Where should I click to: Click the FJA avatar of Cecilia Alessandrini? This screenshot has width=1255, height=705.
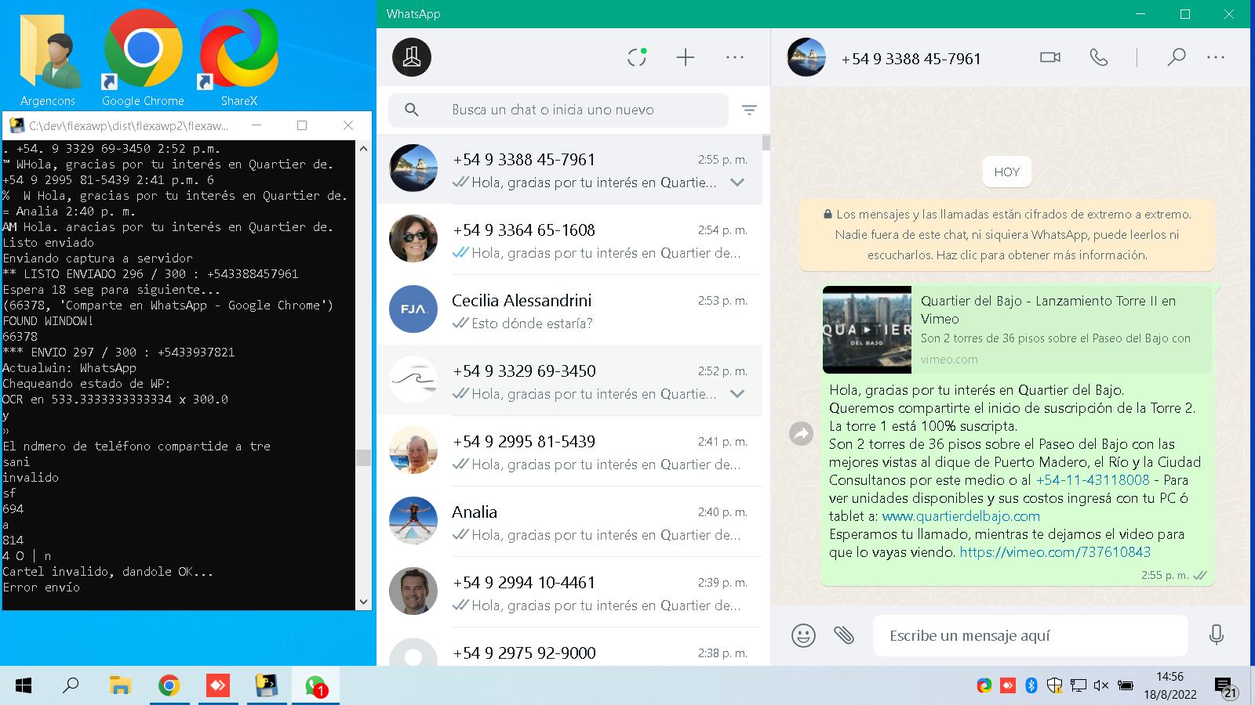[413, 309]
